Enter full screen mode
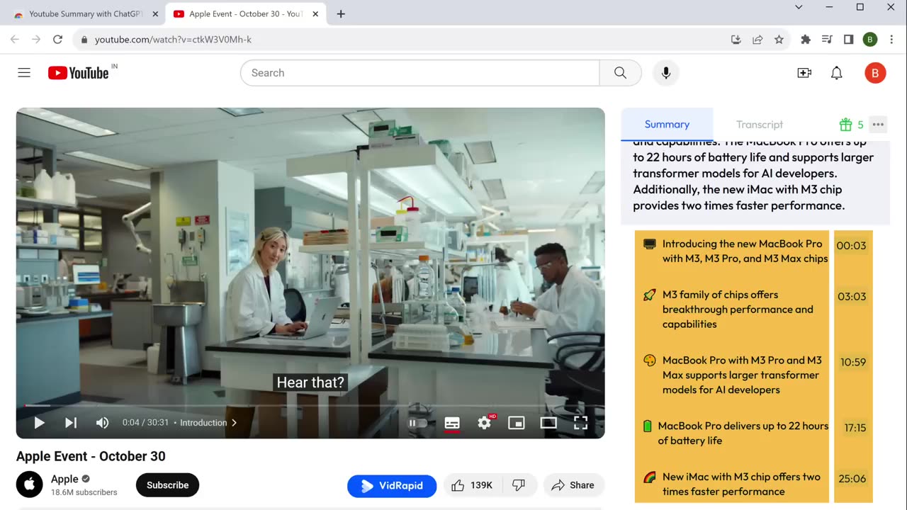The width and height of the screenshot is (907, 510). click(x=580, y=423)
